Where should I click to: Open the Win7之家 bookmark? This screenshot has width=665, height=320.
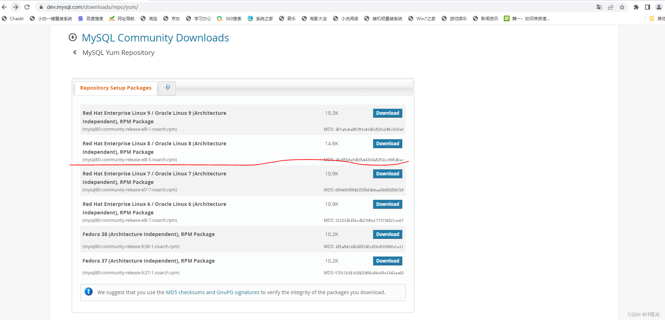(422, 18)
